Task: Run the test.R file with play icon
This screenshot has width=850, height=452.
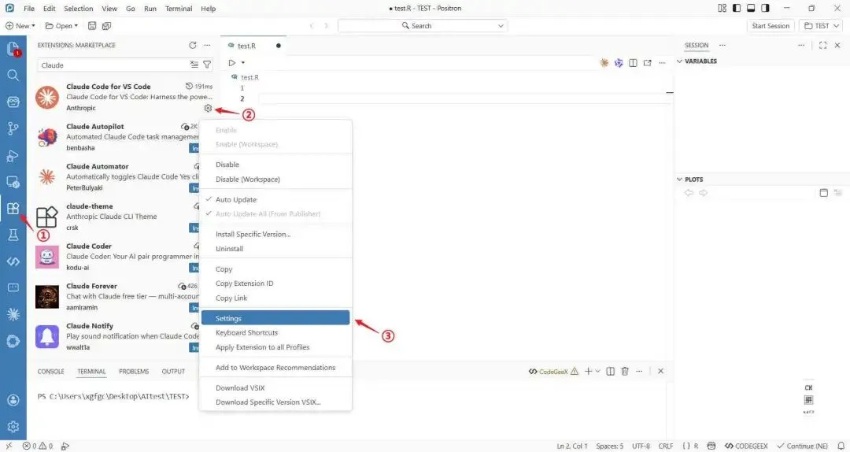Action: [232, 63]
